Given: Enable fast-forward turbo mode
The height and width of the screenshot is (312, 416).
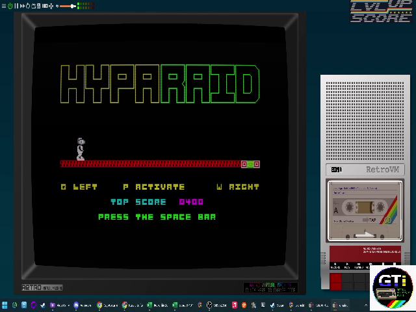Looking at the screenshot, I should tap(22, 6).
